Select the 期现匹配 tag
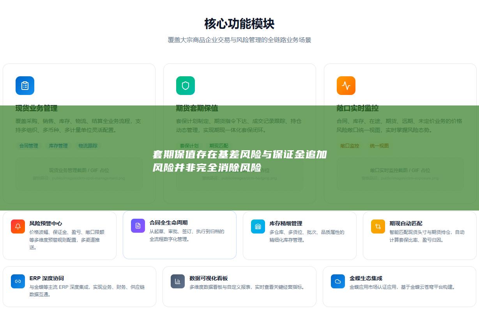This screenshot has height=316, width=479. [x=219, y=146]
